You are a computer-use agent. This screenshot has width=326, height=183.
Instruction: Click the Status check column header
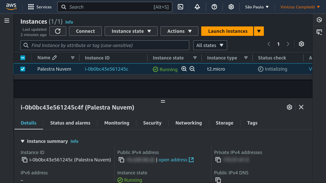(x=272, y=58)
